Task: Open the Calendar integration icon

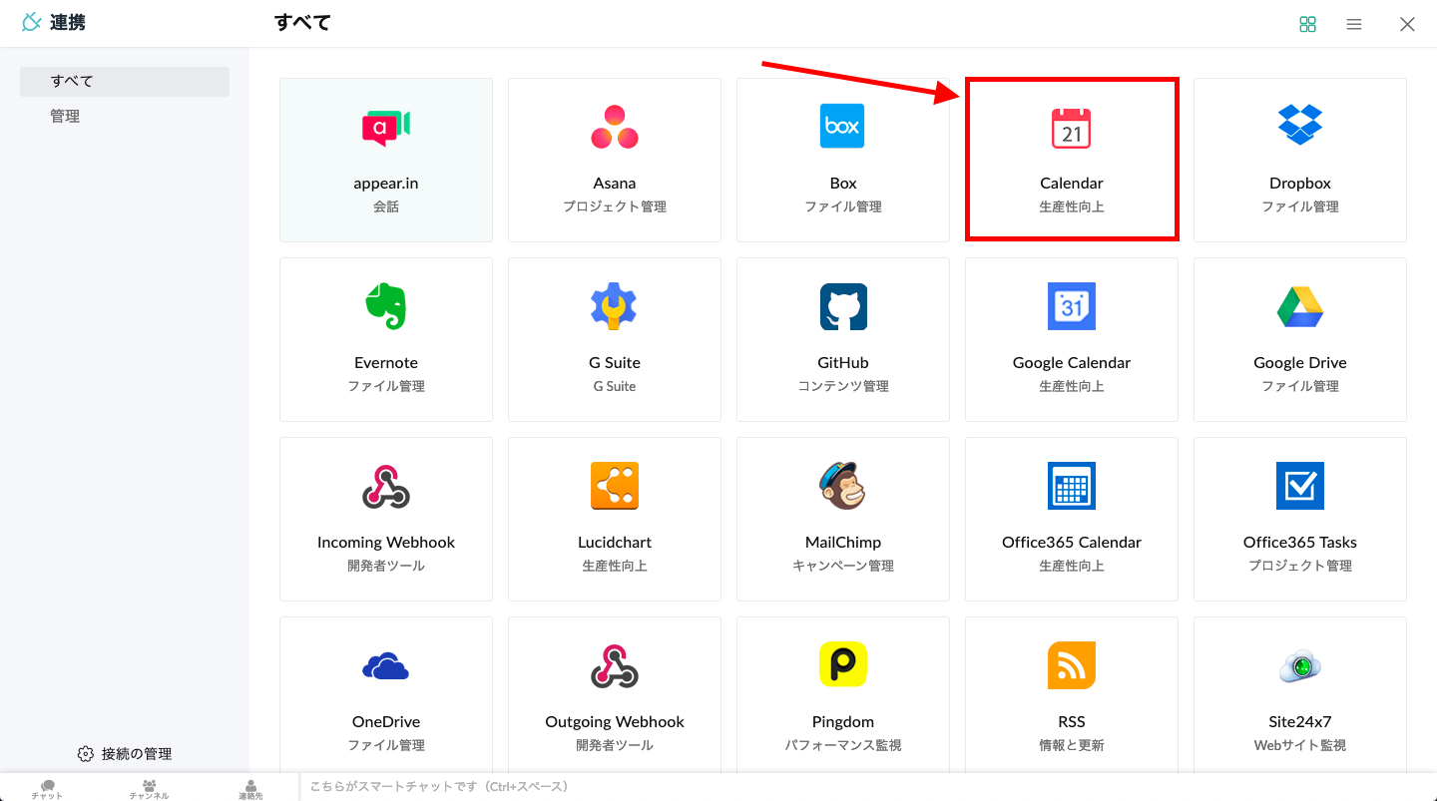Action: [1072, 127]
